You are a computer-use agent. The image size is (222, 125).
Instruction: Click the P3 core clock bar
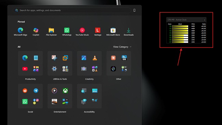(x=180, y=33)
